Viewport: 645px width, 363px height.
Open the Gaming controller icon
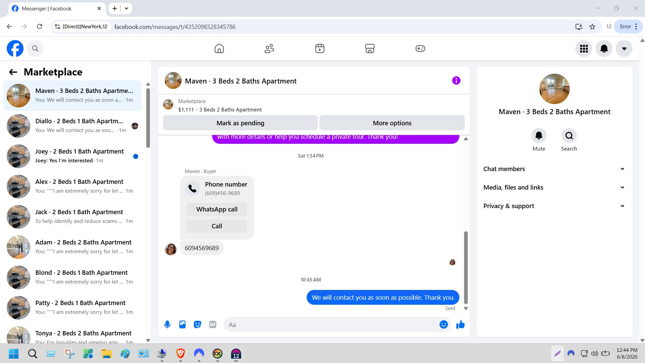point(420,48)
